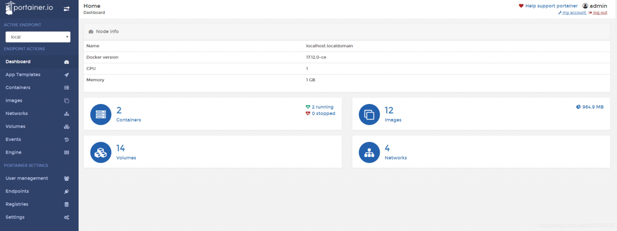This screenshot has height=231, width=617.
Task: Open the Containers dashboard tile
Action: (213, 114)
